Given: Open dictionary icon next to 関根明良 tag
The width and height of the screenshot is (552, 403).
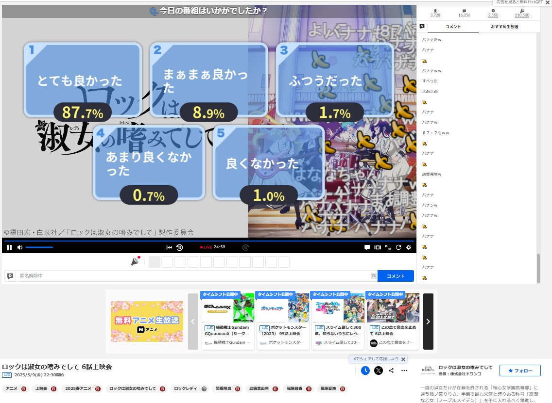Looking at the screenshot, I should pyautogui.click(x=238, y=389).
